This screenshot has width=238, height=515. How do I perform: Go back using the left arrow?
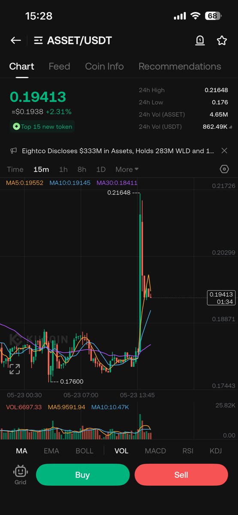tap(16, 40)
